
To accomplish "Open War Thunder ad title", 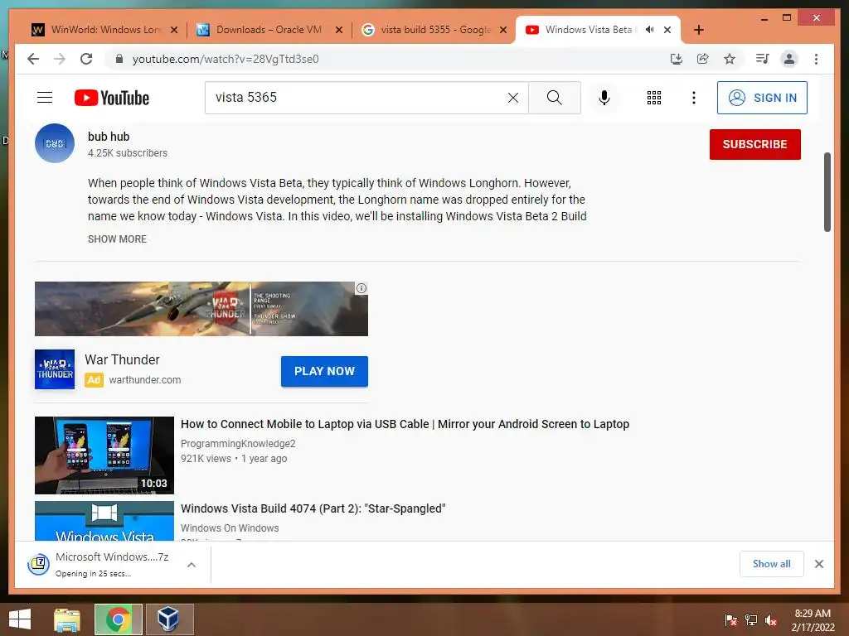I will tap(122, 359).
